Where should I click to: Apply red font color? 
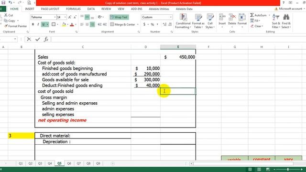point(72,24)
